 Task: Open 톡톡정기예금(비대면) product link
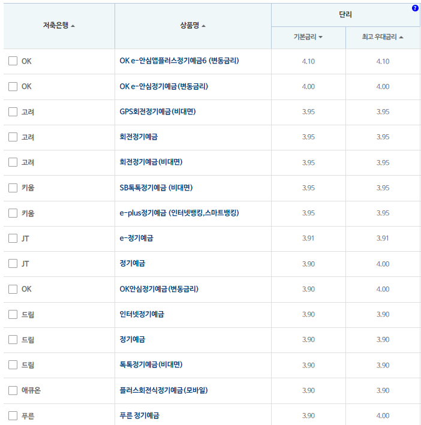point(151,365)
